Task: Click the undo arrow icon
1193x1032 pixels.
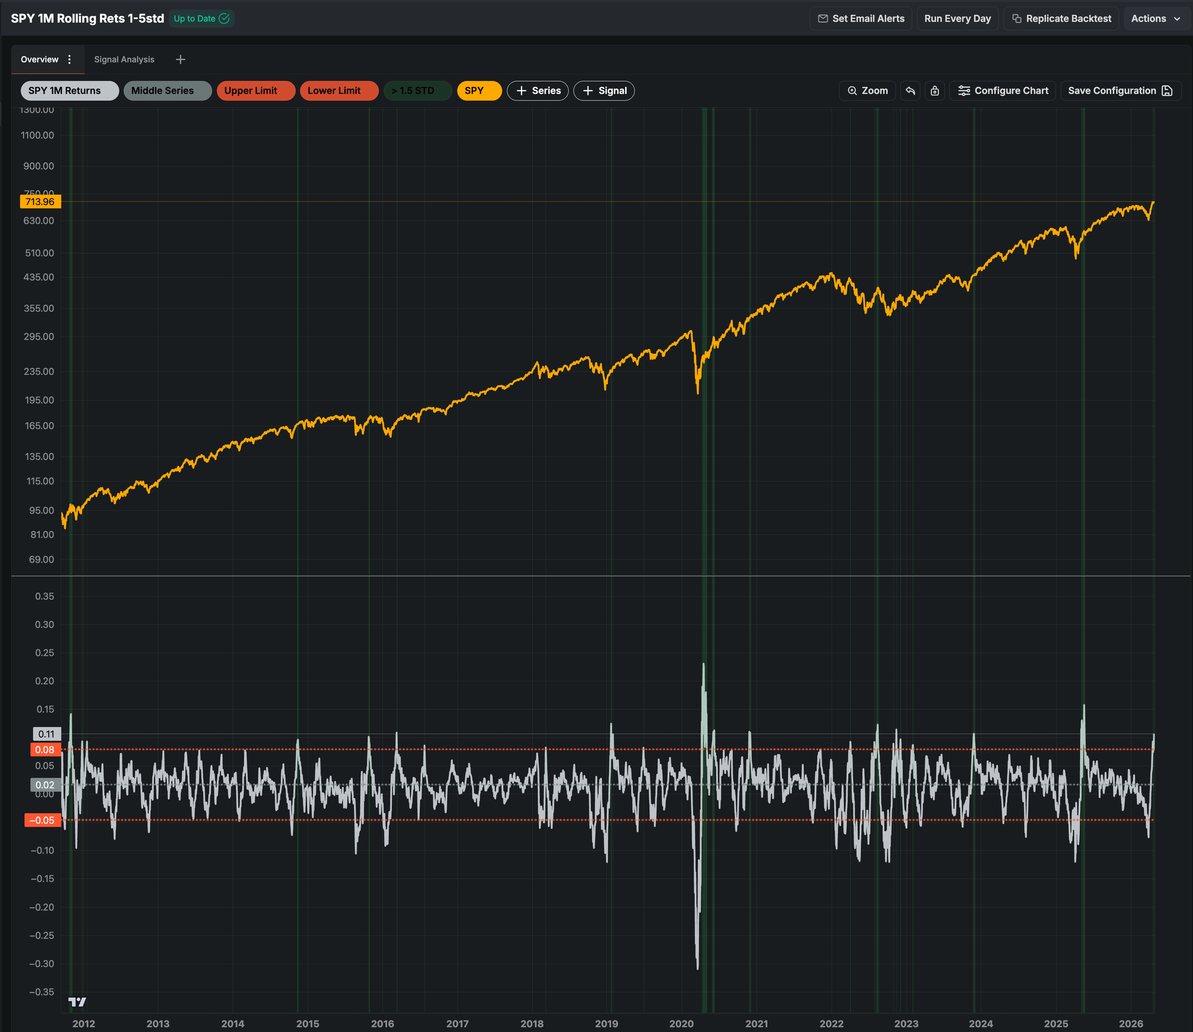Action: 910,91
